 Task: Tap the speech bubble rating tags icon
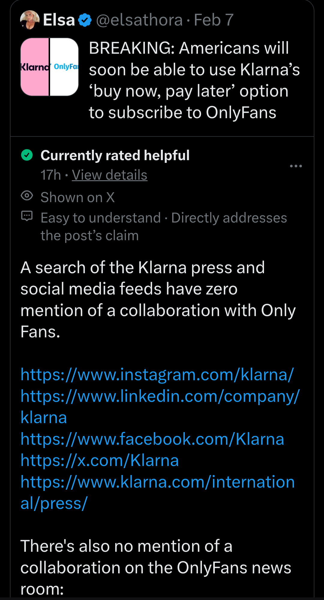[x=27, y=216]
